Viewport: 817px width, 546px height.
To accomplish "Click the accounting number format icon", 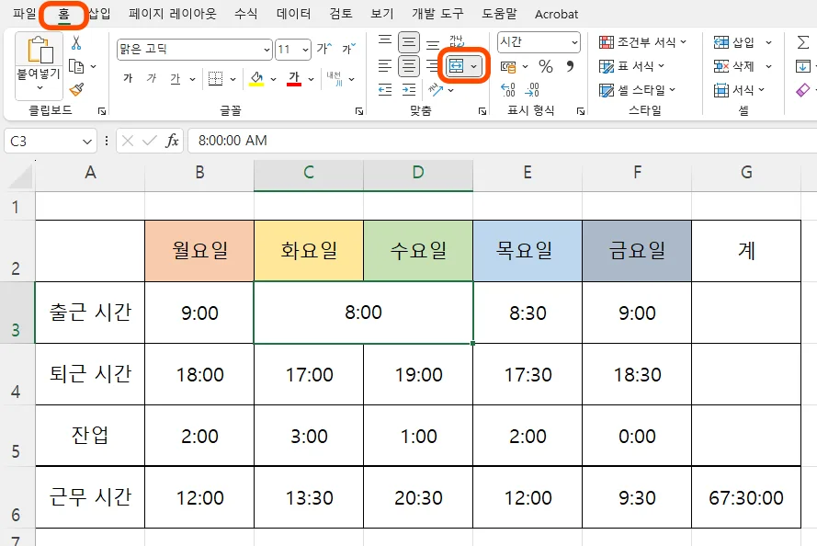I will click(x=508, y=67).
